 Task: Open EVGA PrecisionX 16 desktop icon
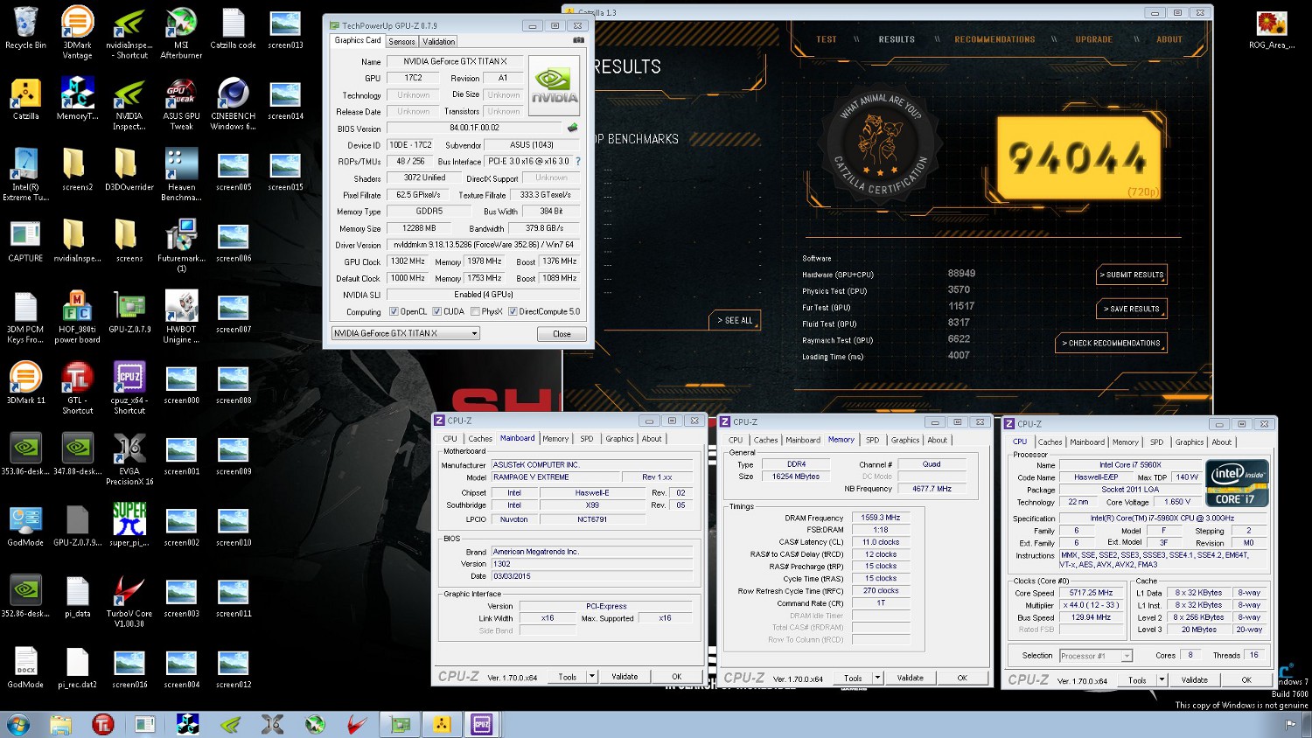point(129,459)
